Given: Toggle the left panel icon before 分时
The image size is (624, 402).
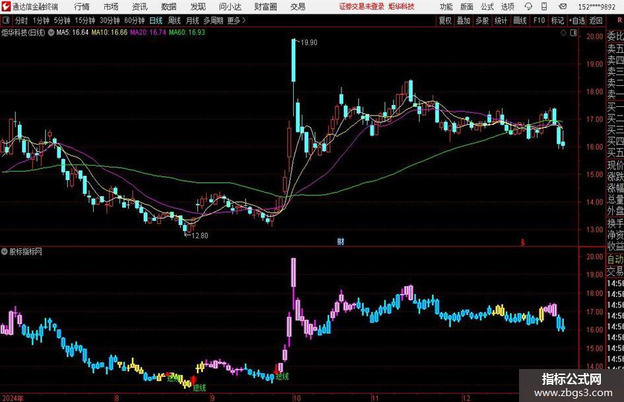Looking at the screenshot, I should tap(6, 20).
